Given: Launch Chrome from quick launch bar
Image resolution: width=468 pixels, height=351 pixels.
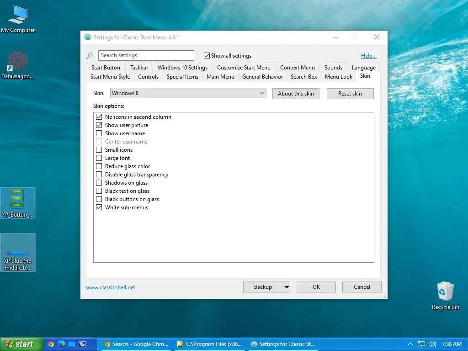Looking at the screenshot, I should tap(51, 344).
